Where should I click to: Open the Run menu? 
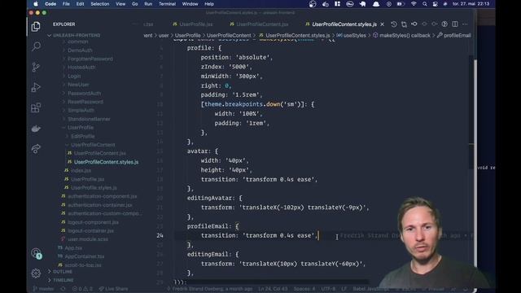148,4
